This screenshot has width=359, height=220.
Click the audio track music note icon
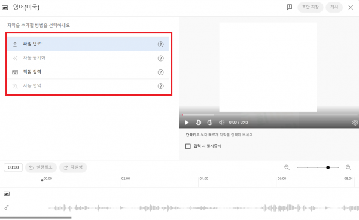click(7, 207)
